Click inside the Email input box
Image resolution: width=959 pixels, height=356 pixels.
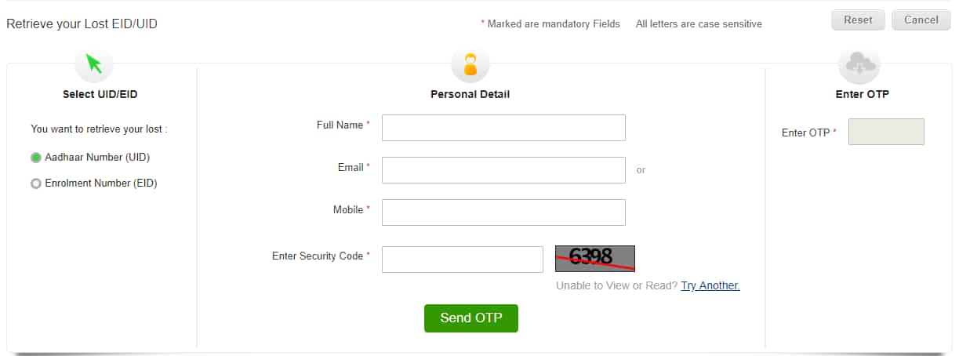[503, 170]
